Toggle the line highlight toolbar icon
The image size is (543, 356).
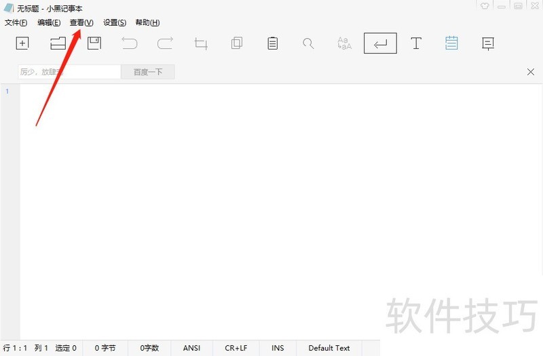click(x=451, y=43)
